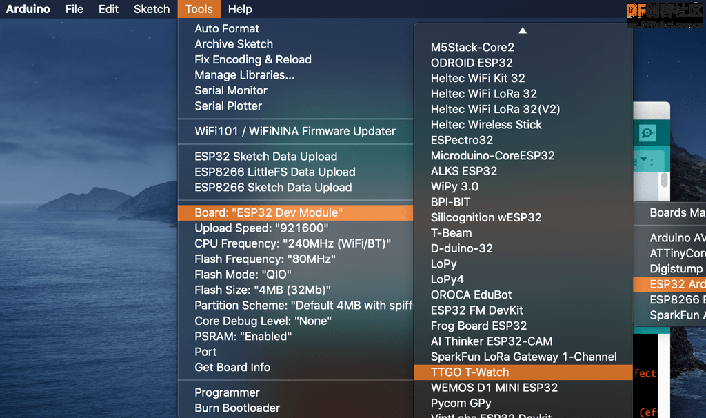Launch the Serial Plotter
The image size is (706, 418).
295,106
